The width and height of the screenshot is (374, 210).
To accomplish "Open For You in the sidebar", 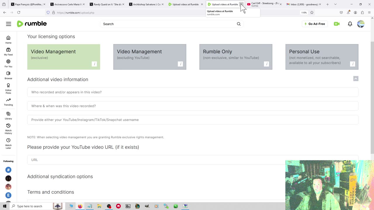I will tap(8, 63).
